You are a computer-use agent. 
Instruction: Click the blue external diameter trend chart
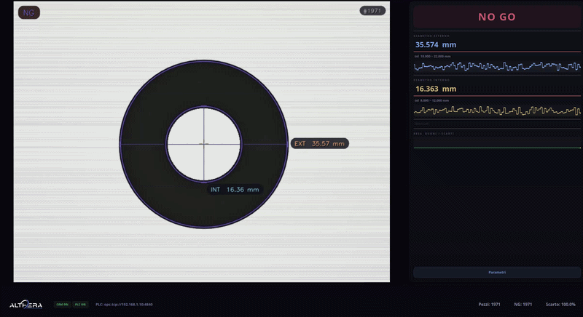(x=497, y=66)
